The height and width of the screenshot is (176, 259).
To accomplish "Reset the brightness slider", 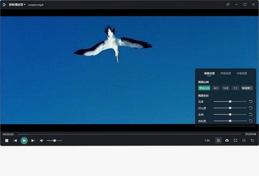I will pos(251,102).
